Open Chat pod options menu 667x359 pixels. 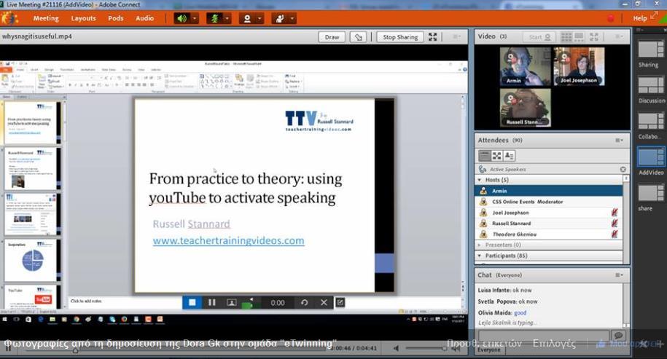pyautogui.click(x=620, y=275)
